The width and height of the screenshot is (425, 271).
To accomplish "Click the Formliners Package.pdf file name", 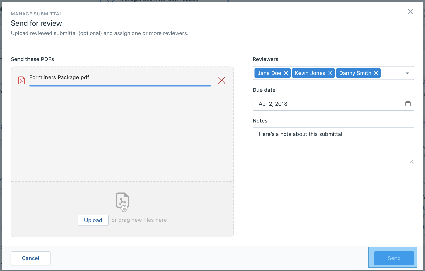I will point(59,77).
